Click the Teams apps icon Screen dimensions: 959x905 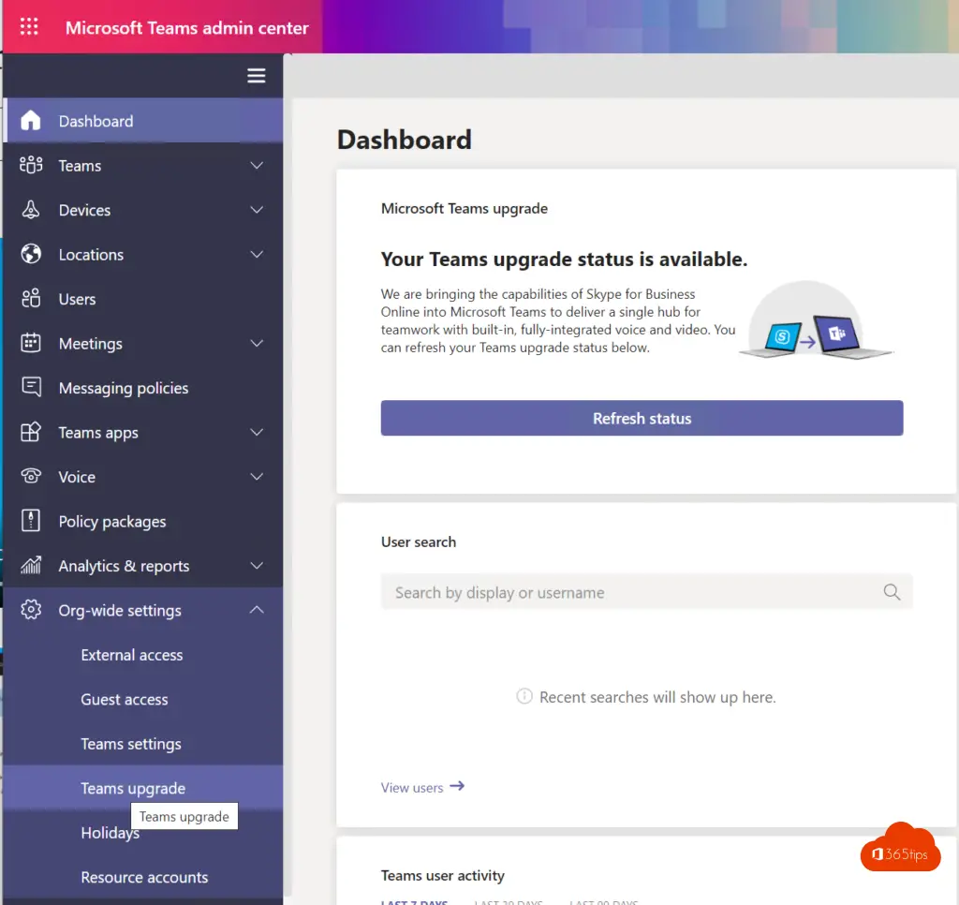pos(31,432)
